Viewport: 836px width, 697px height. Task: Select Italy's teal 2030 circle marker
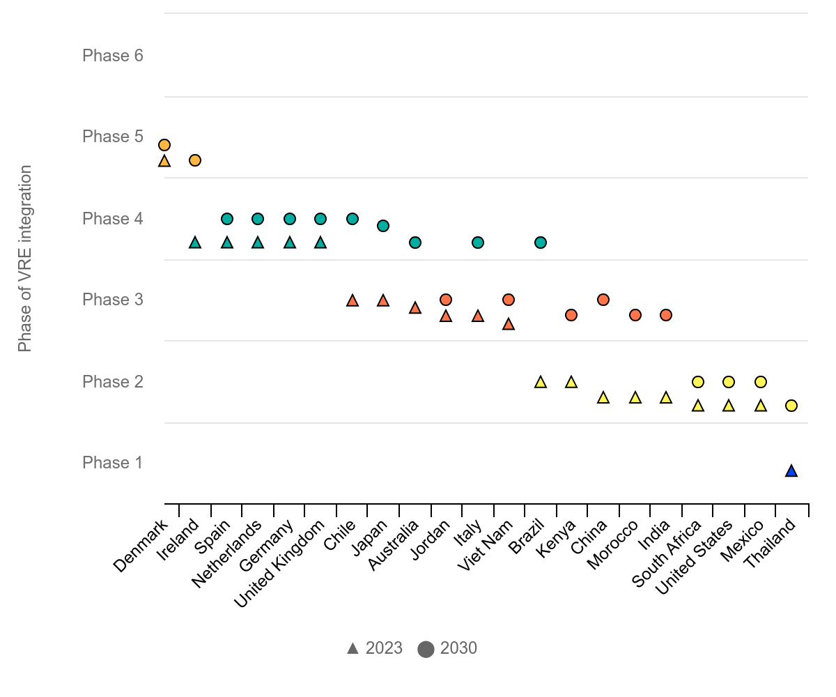(478, 243)
